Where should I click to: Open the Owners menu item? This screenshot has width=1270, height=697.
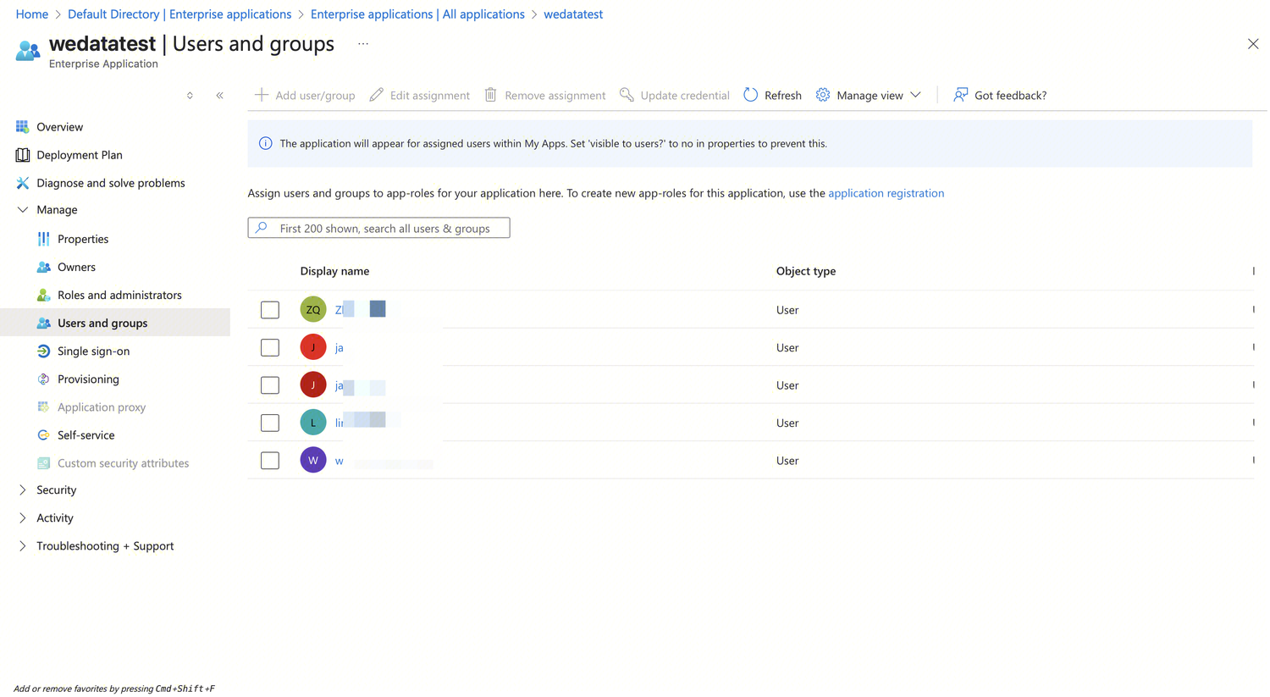(76, 267)
